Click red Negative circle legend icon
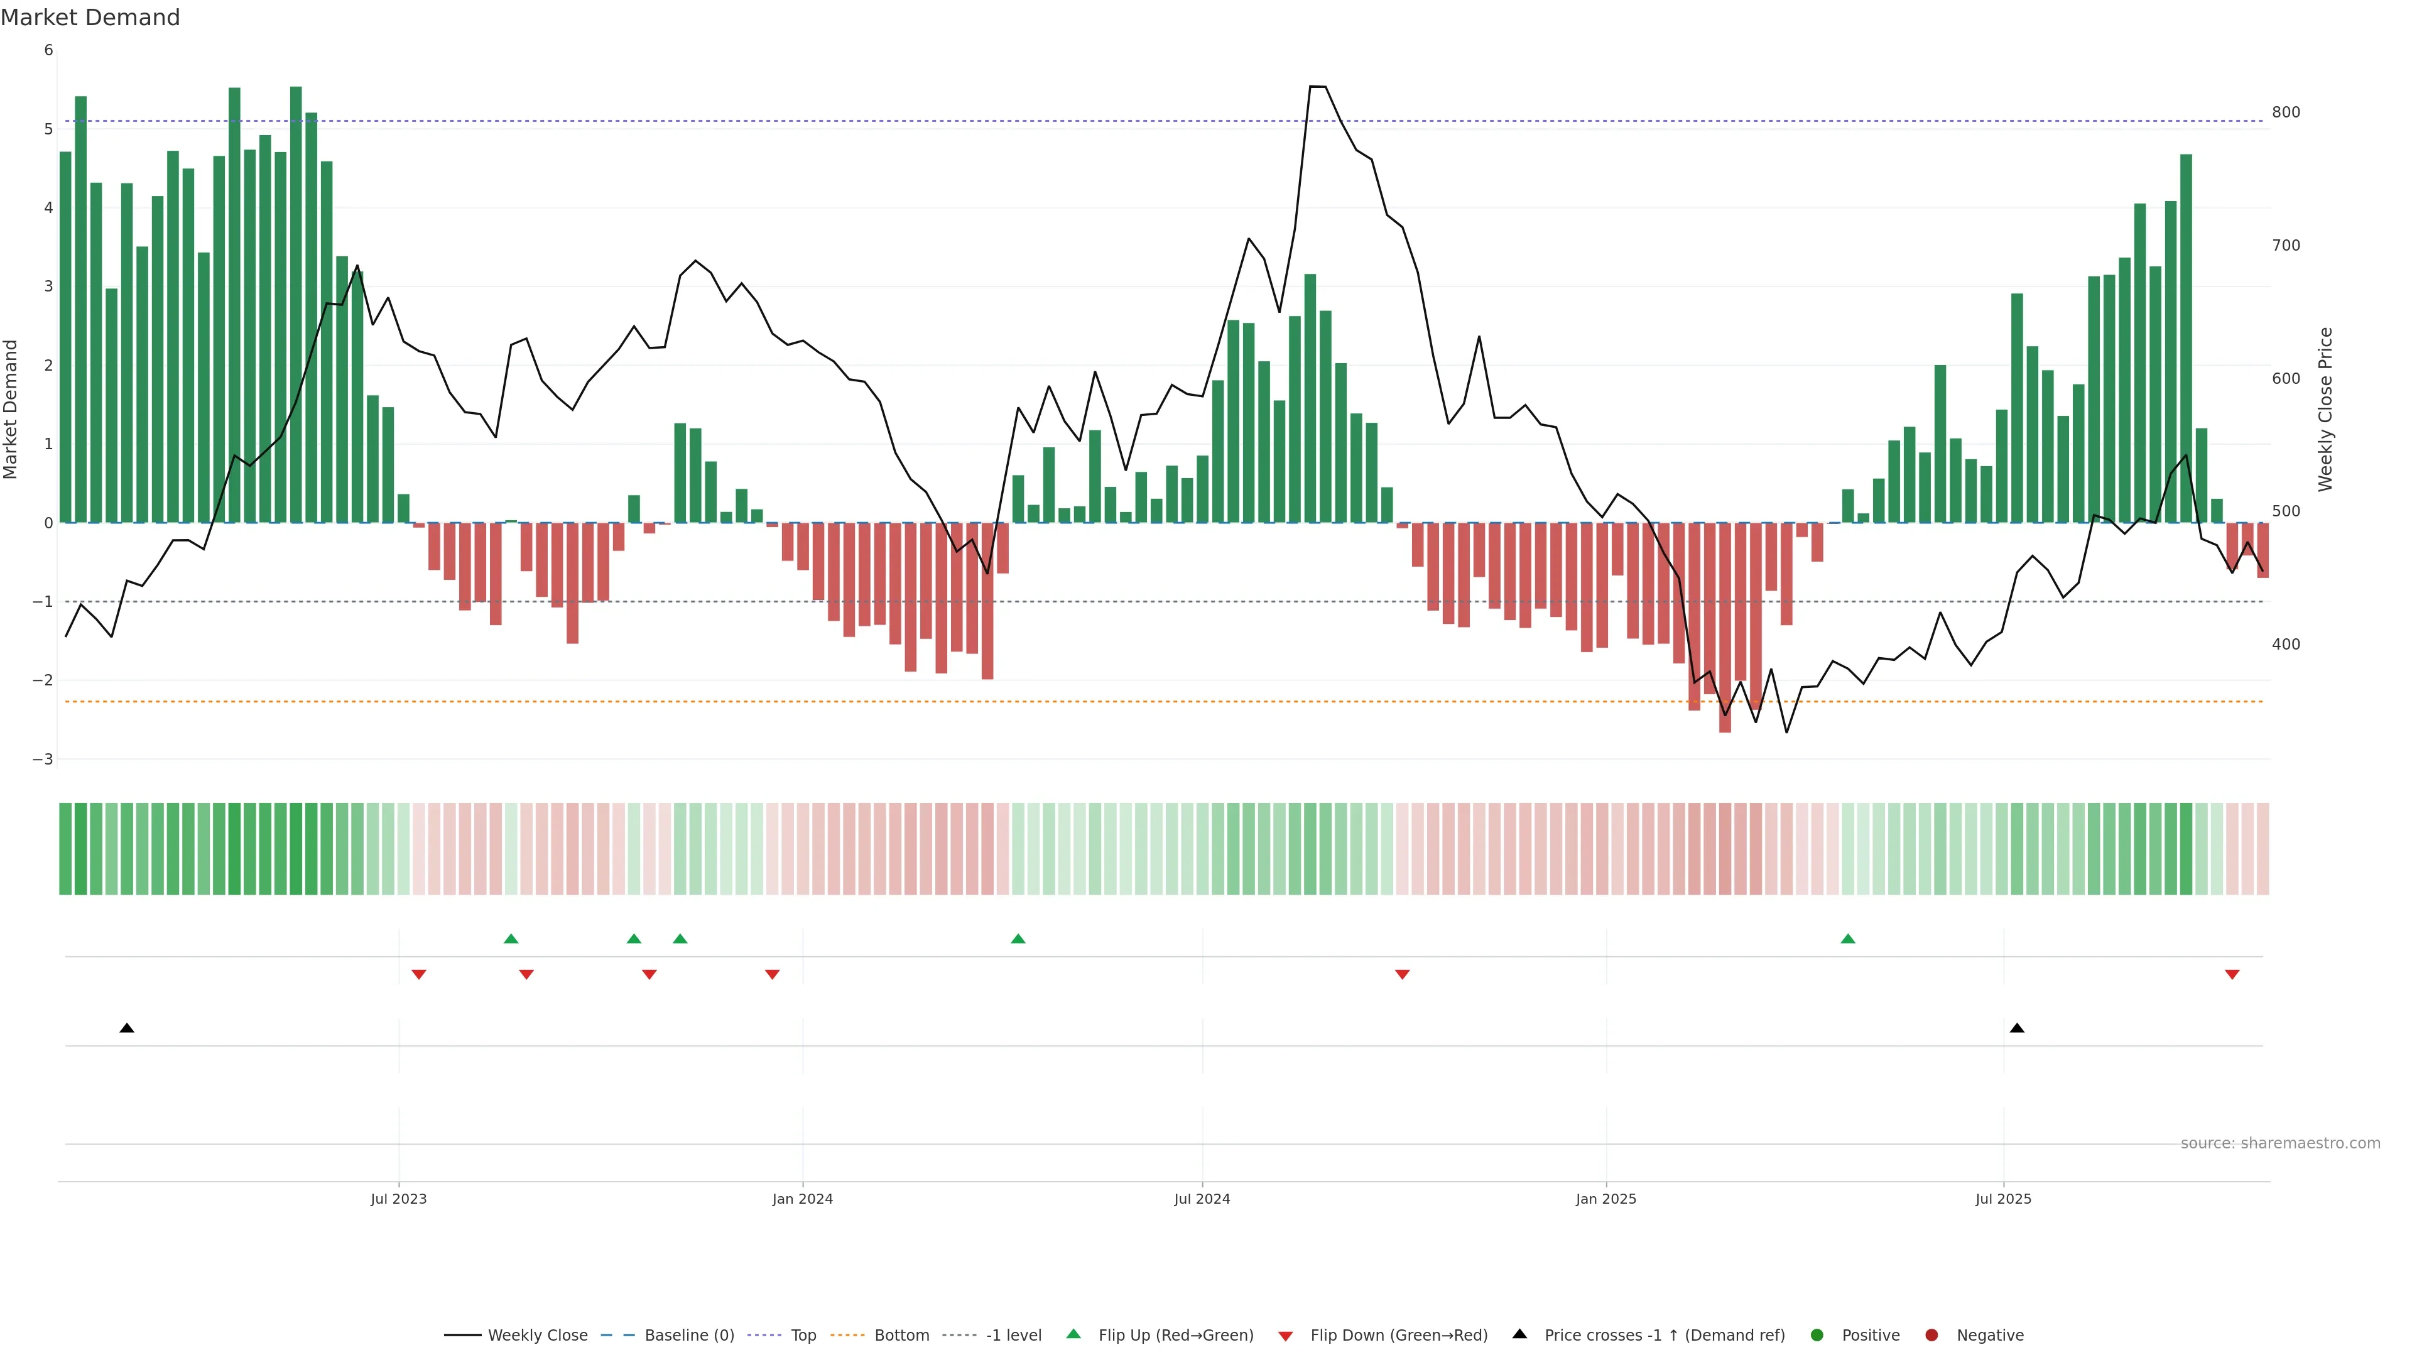 tap(1931, 1334)
